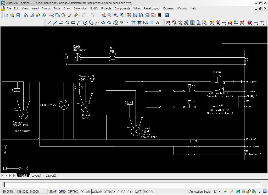Screen dimensions: 268x195
Task: Click in the command line input
Action: tap(131, 185)
